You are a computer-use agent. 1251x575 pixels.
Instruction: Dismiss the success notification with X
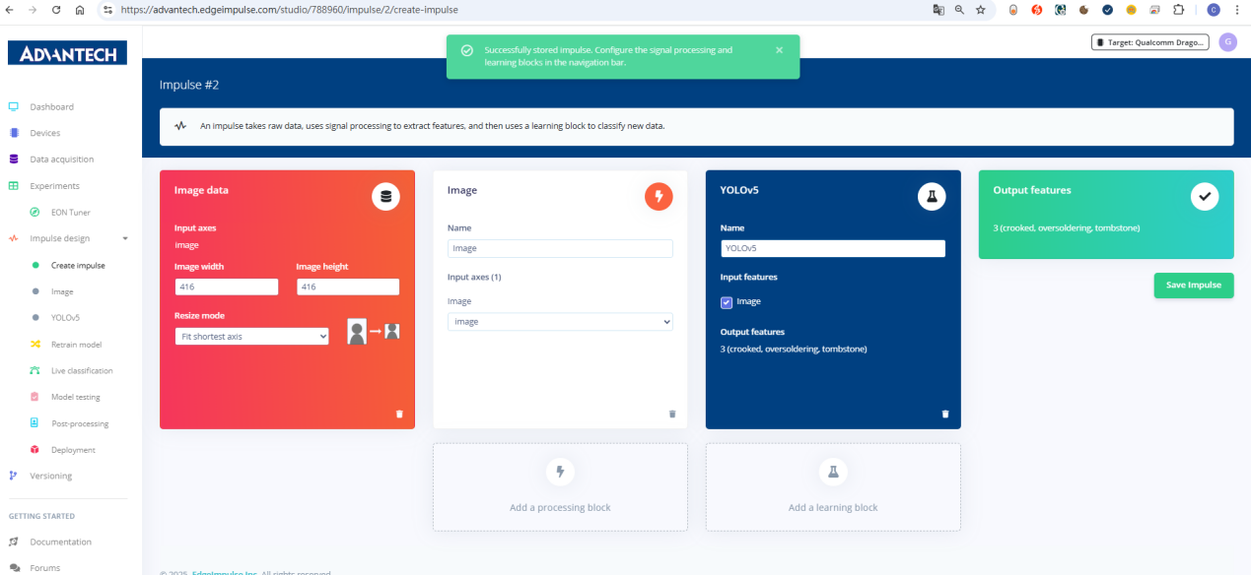point(780,50)
